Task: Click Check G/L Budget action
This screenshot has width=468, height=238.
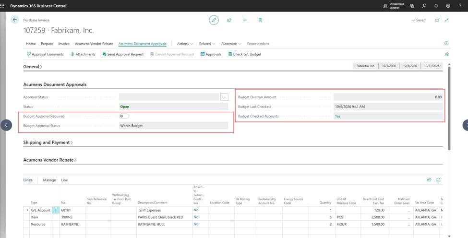Action: click(x=245, y=54)
